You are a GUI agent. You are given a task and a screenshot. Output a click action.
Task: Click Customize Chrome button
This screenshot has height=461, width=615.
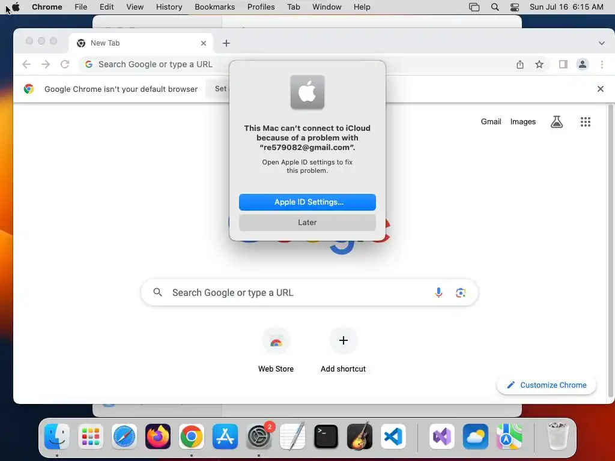[547, 385]
